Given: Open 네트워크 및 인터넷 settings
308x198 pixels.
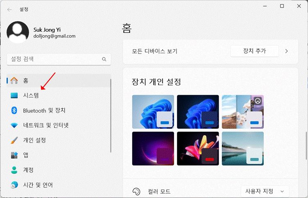Looking at the screenshot, I should (x=59, y=125).
